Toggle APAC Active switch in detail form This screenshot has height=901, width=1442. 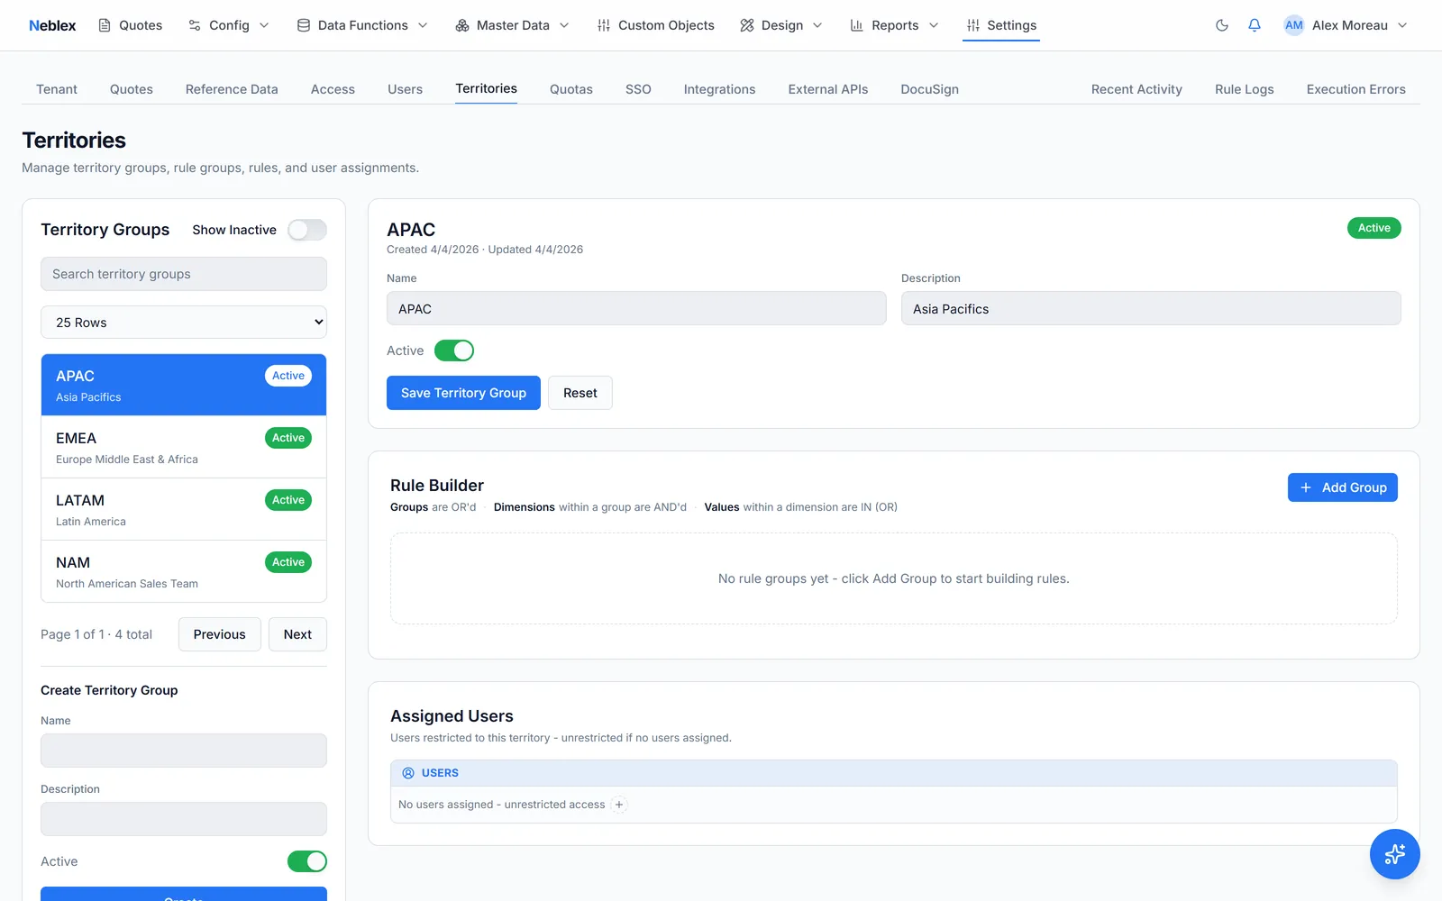coord(454,350)
